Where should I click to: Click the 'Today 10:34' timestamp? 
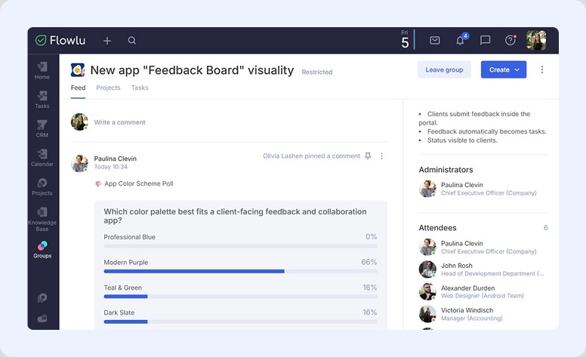(110, 167)
